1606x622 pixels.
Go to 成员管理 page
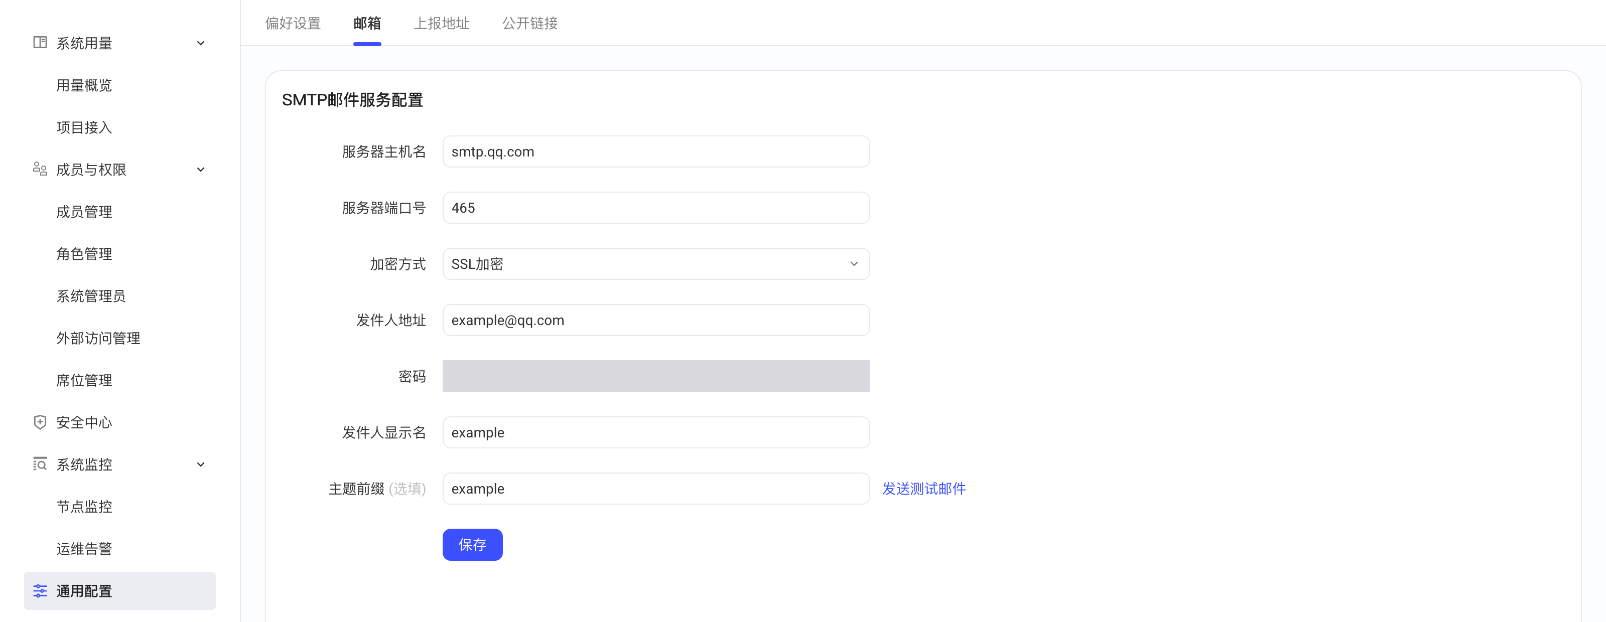pos(84,211)
